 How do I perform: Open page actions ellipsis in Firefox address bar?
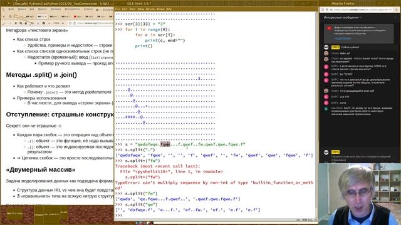[390, 10]
